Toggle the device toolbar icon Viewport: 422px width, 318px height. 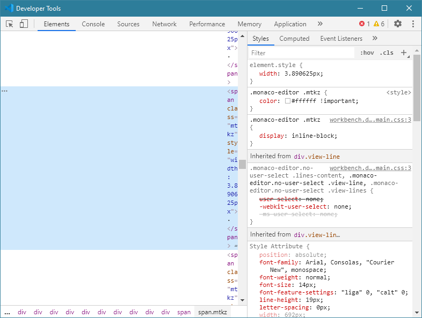[x=24, y=24]
